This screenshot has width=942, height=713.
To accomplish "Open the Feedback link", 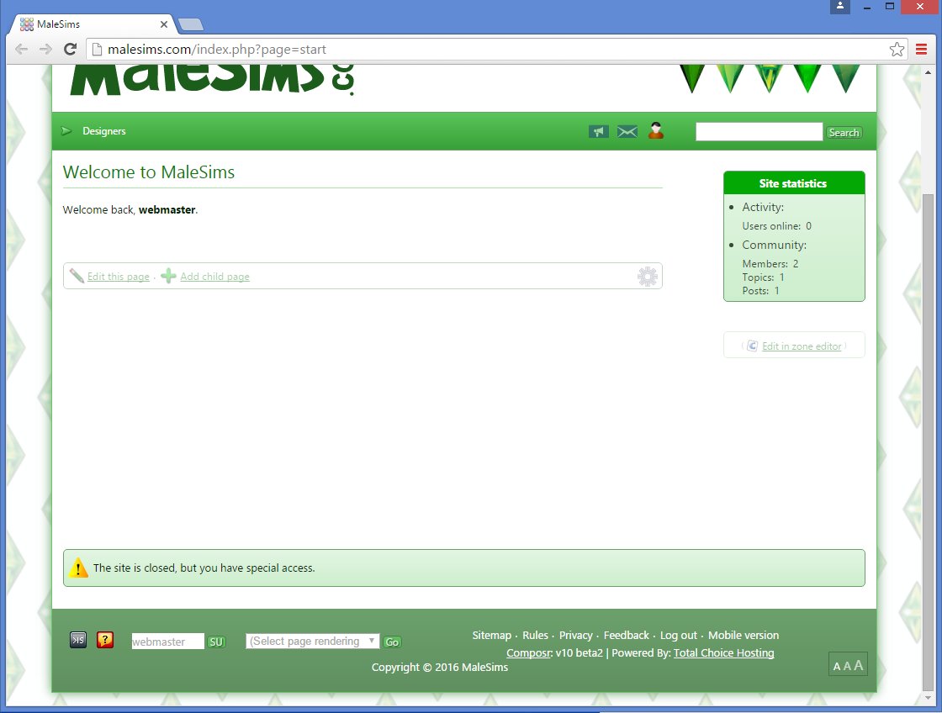I will [x=626, y=635].
